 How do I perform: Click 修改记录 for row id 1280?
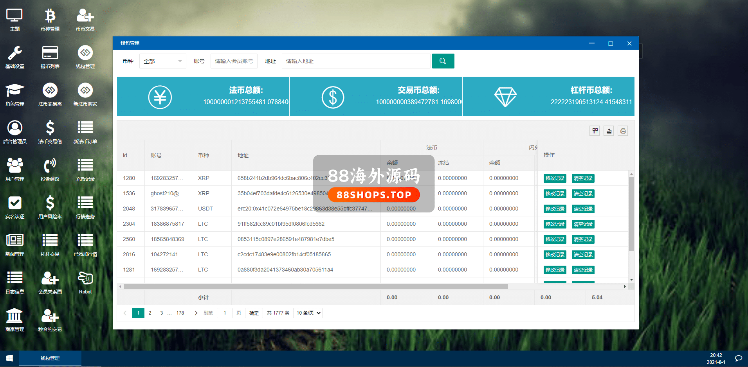[555, 178]
